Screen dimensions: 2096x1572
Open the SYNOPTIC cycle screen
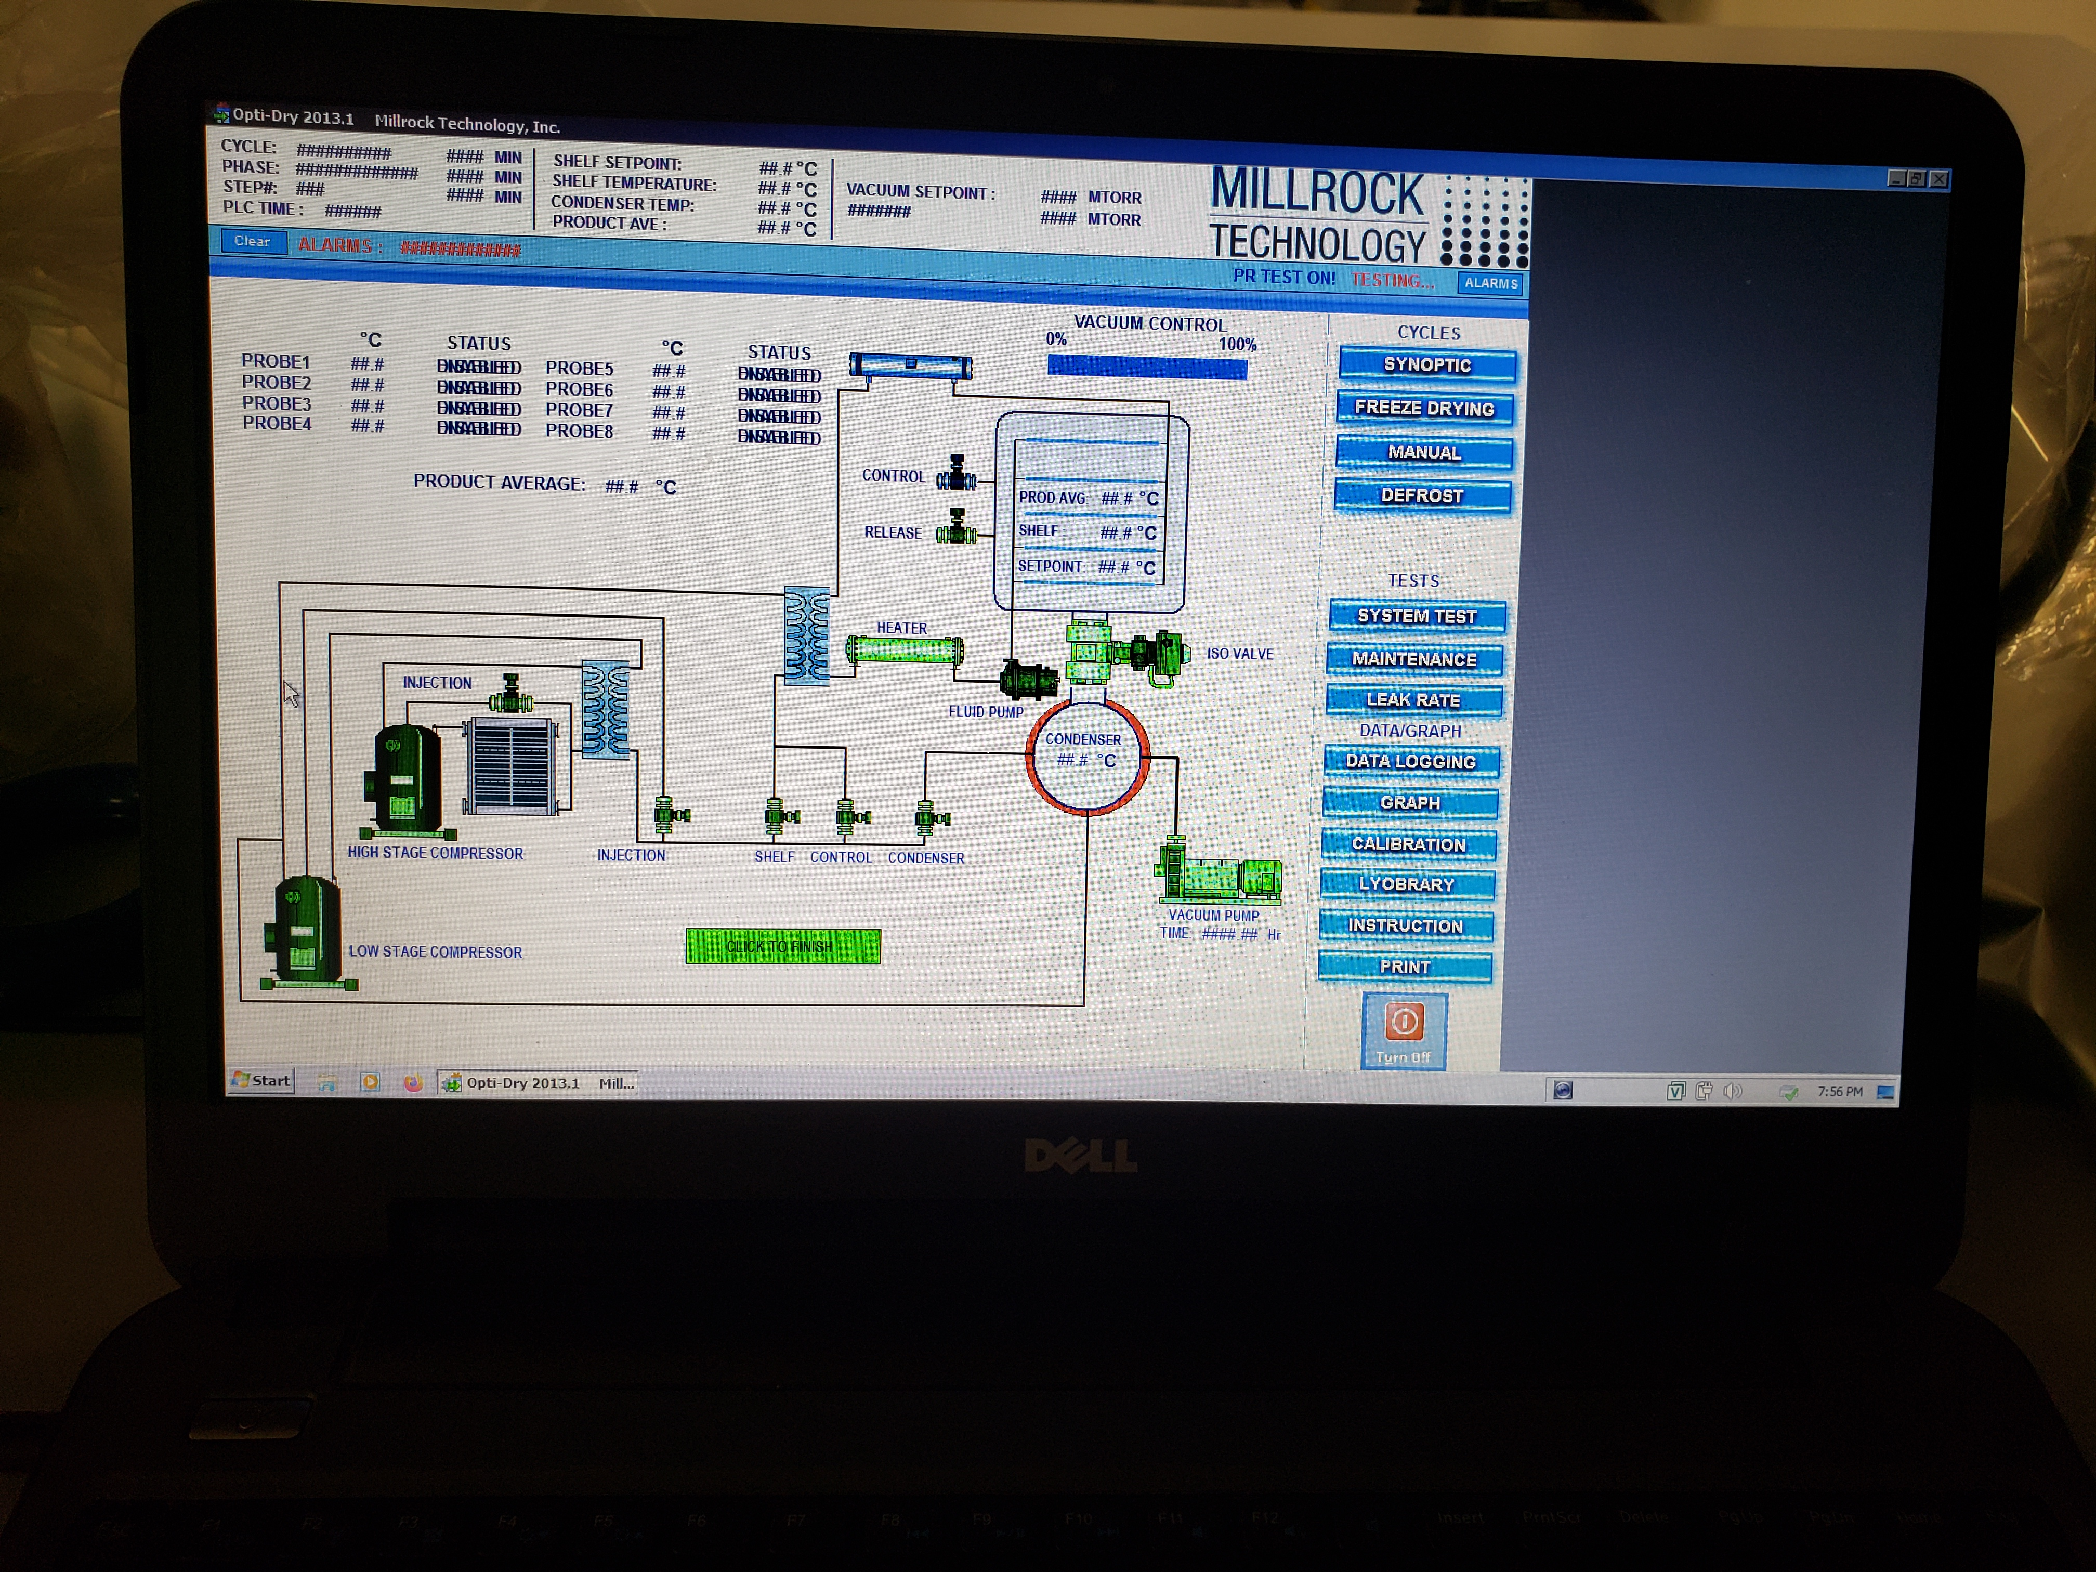tap(1427, 365)
